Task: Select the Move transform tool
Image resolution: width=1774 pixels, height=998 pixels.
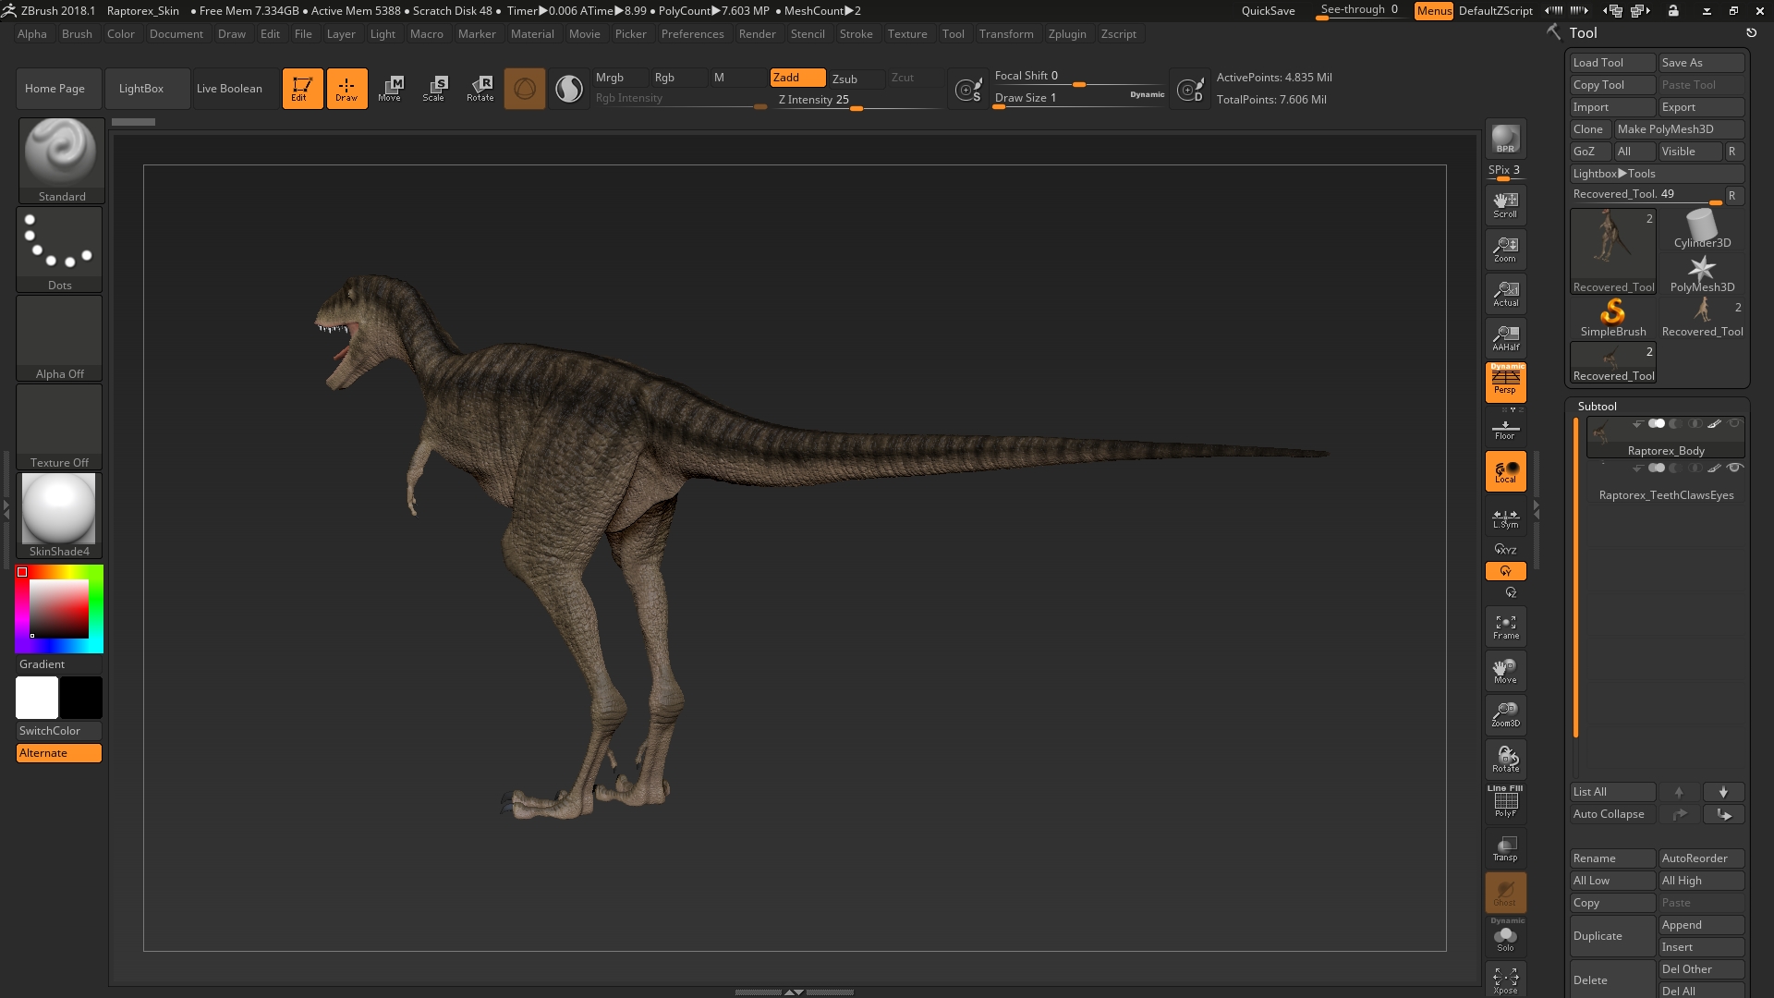Action: 390,89
